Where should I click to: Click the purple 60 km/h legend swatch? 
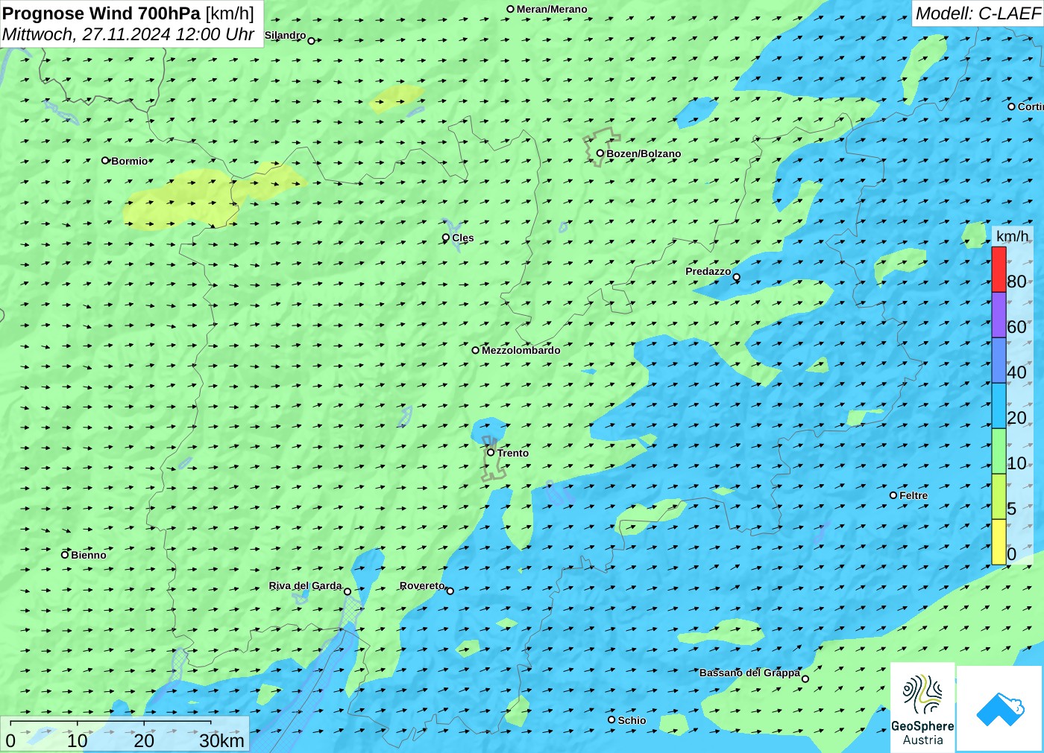click(999, 315)
